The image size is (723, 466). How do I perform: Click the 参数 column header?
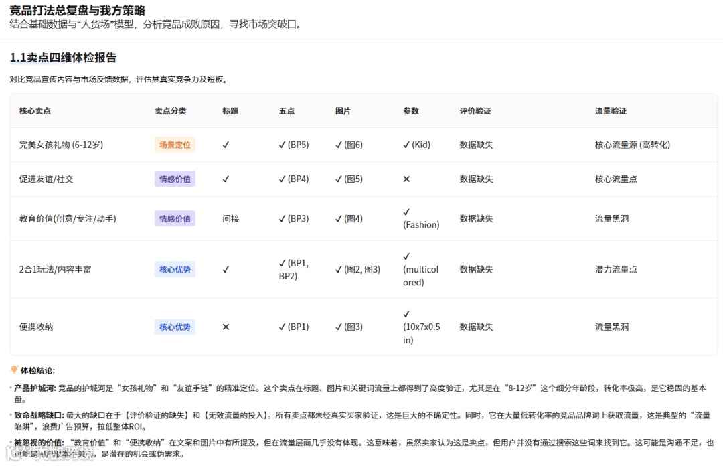point(411,110)
